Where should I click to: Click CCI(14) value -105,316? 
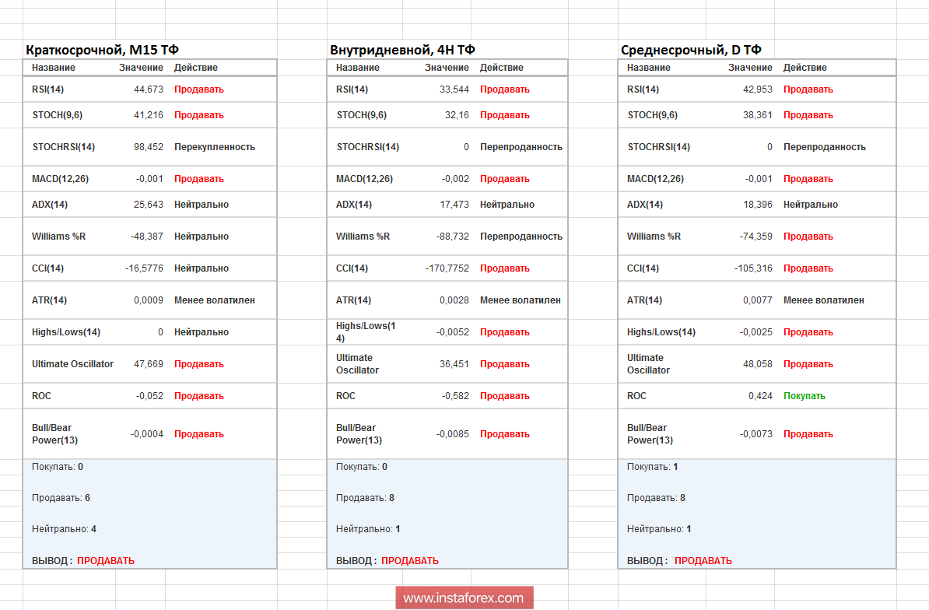pos(753,268)
